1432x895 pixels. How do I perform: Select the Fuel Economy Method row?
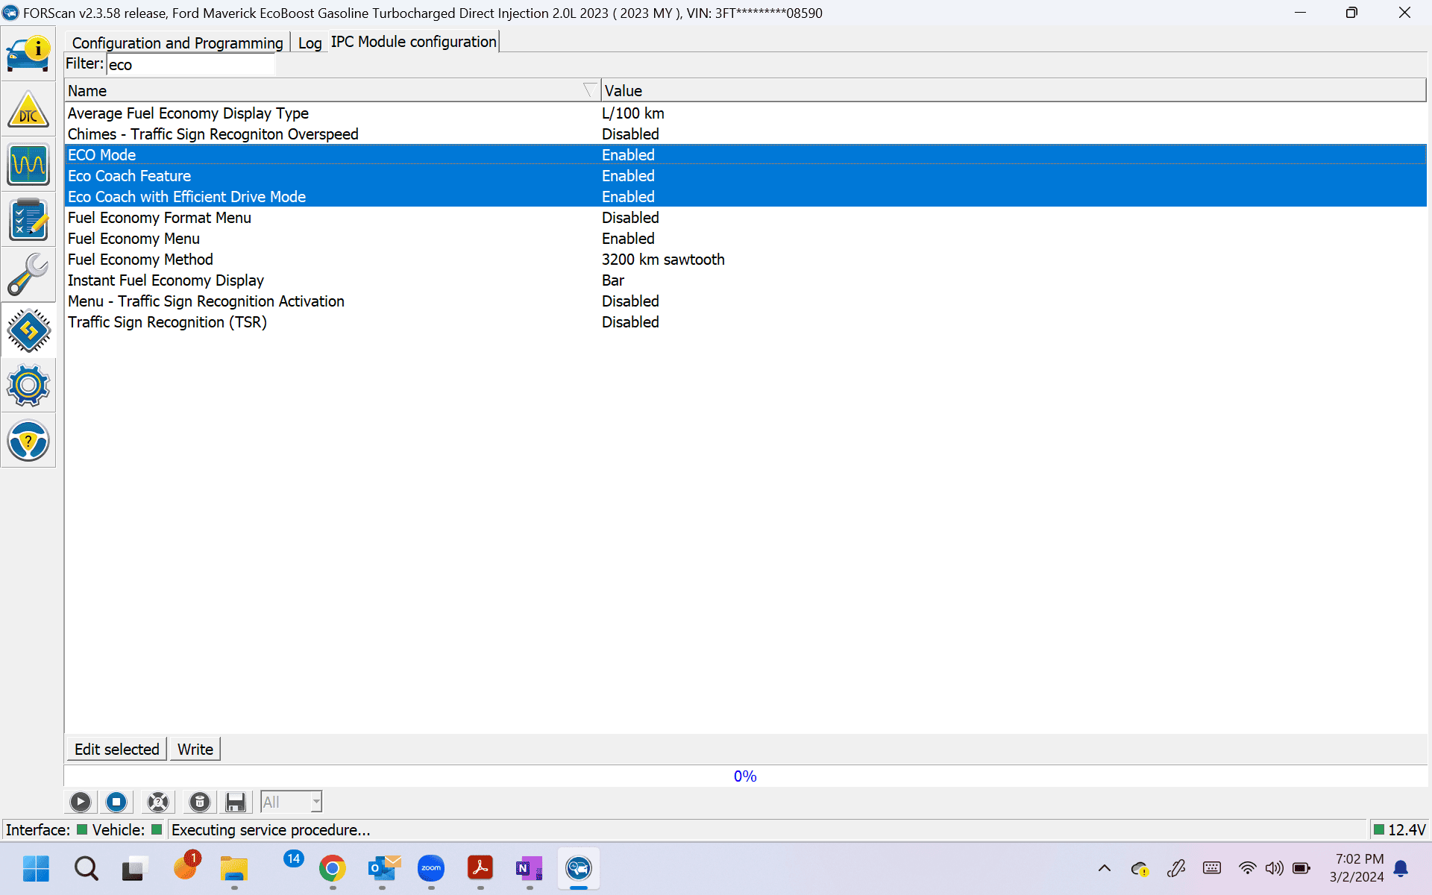746,260
